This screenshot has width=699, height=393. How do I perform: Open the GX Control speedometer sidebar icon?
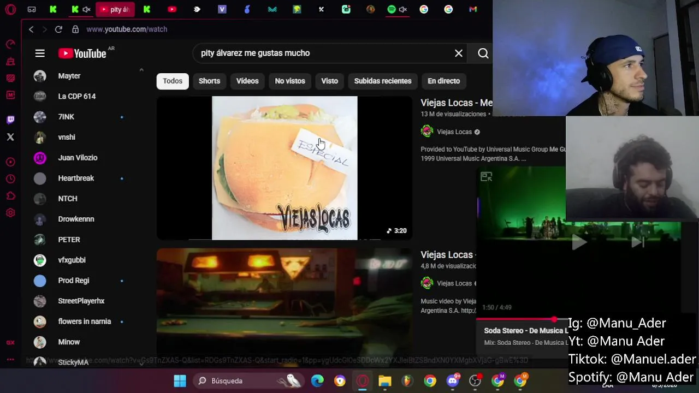(10, 44)
